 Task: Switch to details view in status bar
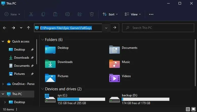coord(188,109)
